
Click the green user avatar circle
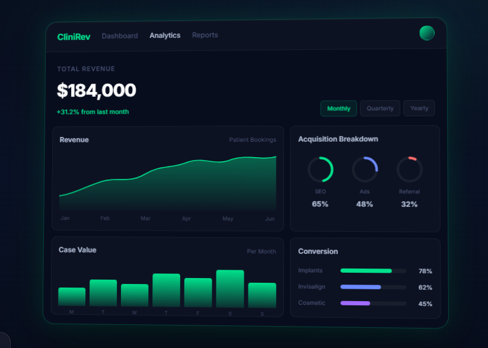[426, 33]
